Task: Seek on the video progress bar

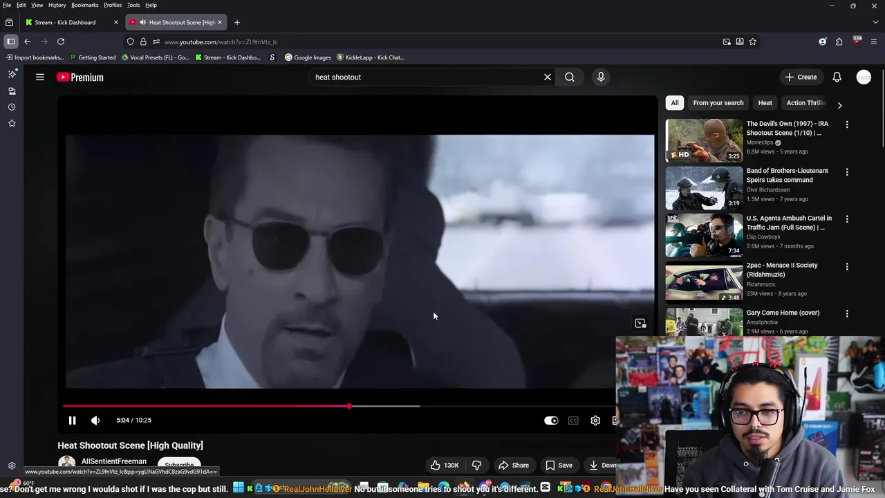Action: click(x=339, y=406)
